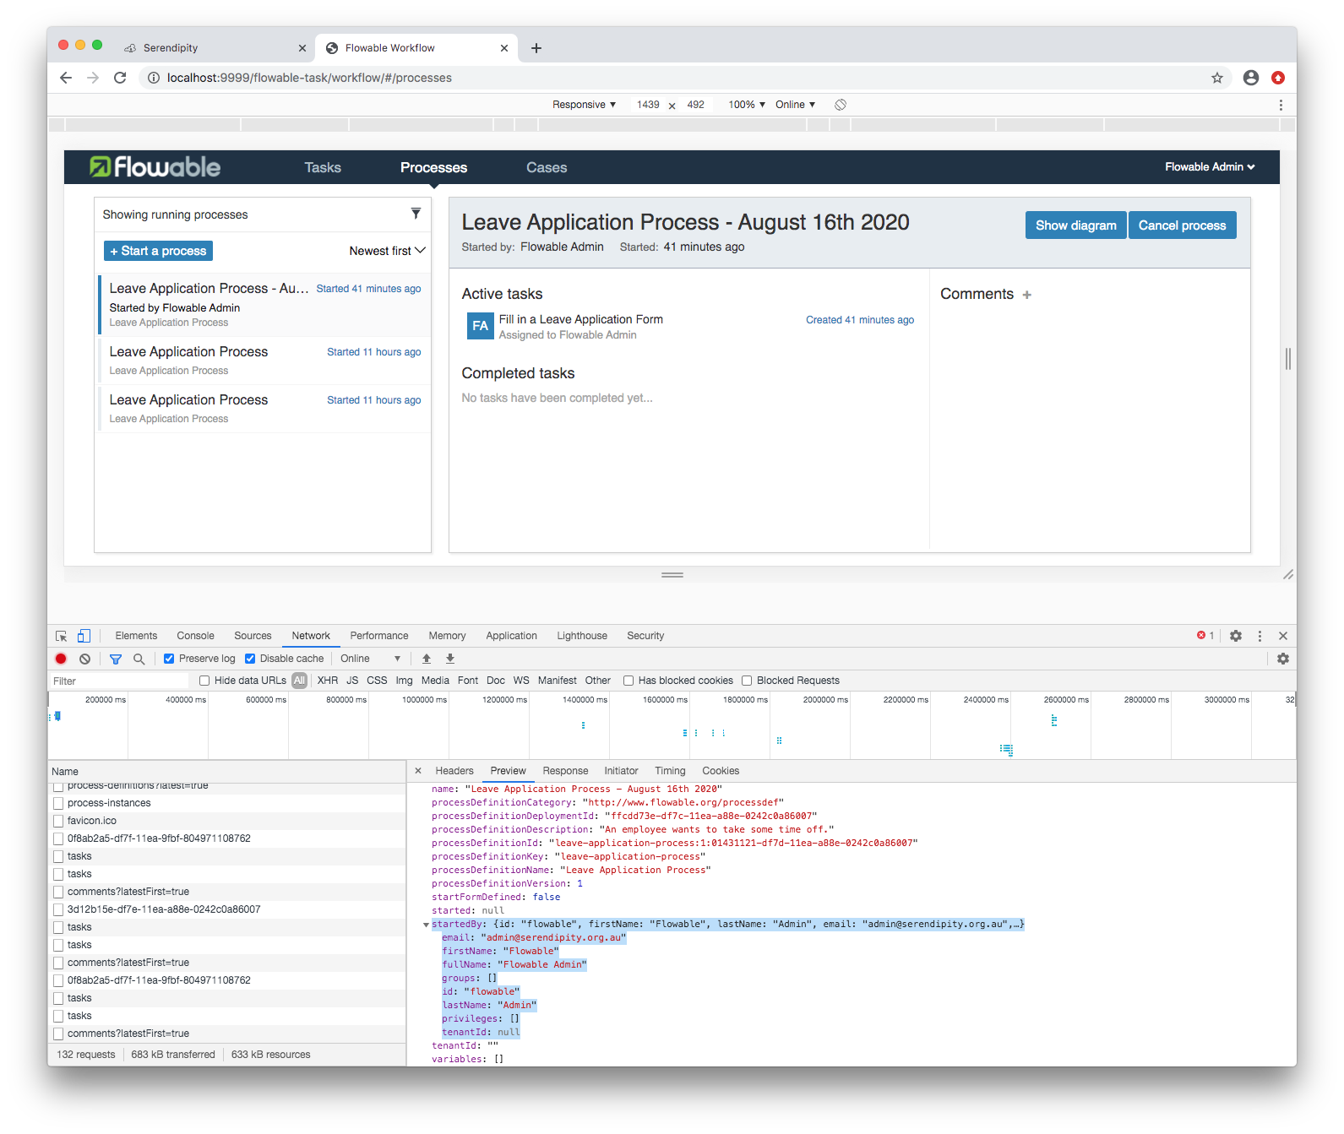Click Show diagram button
Screen dimensions: 1344x1134
pos(1075,225)
